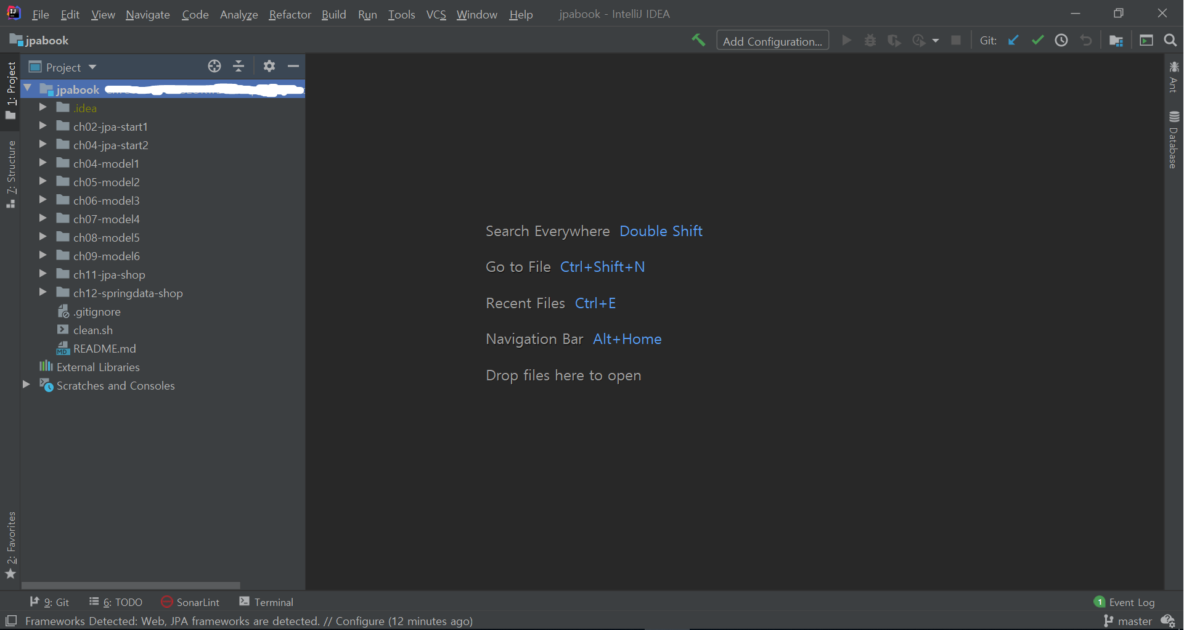The width and height of the screenshot is (1184, 630).
Task: Click Run with Coverage icon
Action: [894, 41]
